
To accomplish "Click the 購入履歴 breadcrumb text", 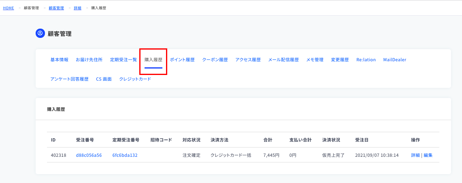I will point(99,8).
